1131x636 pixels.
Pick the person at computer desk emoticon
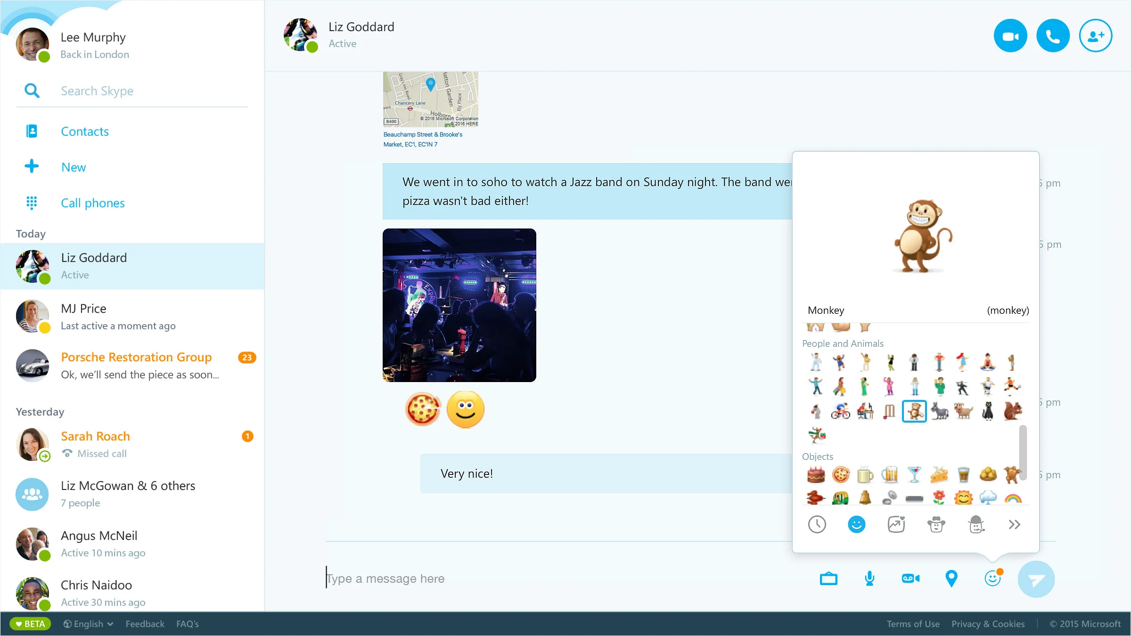(x=865, y=411)
